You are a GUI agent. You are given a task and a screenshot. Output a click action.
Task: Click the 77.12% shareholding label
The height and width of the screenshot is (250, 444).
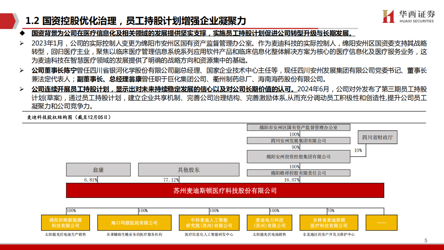(x=171, y=180)
